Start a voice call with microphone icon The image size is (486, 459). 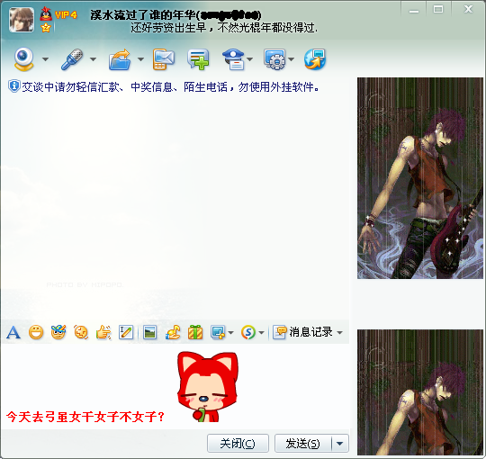(x=72, y=58)
